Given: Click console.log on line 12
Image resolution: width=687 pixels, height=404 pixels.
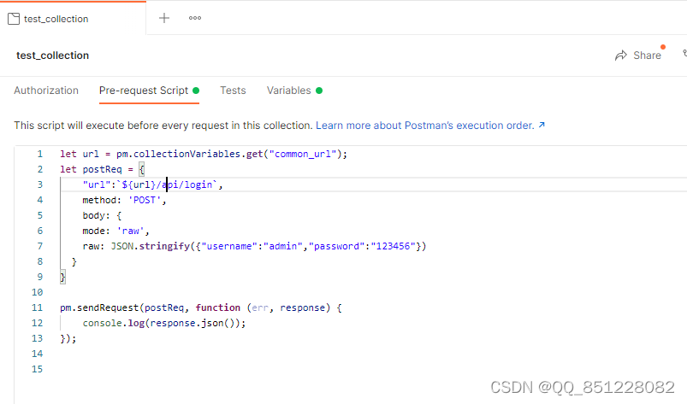Looking at the screenshot, I should [114, 323].
